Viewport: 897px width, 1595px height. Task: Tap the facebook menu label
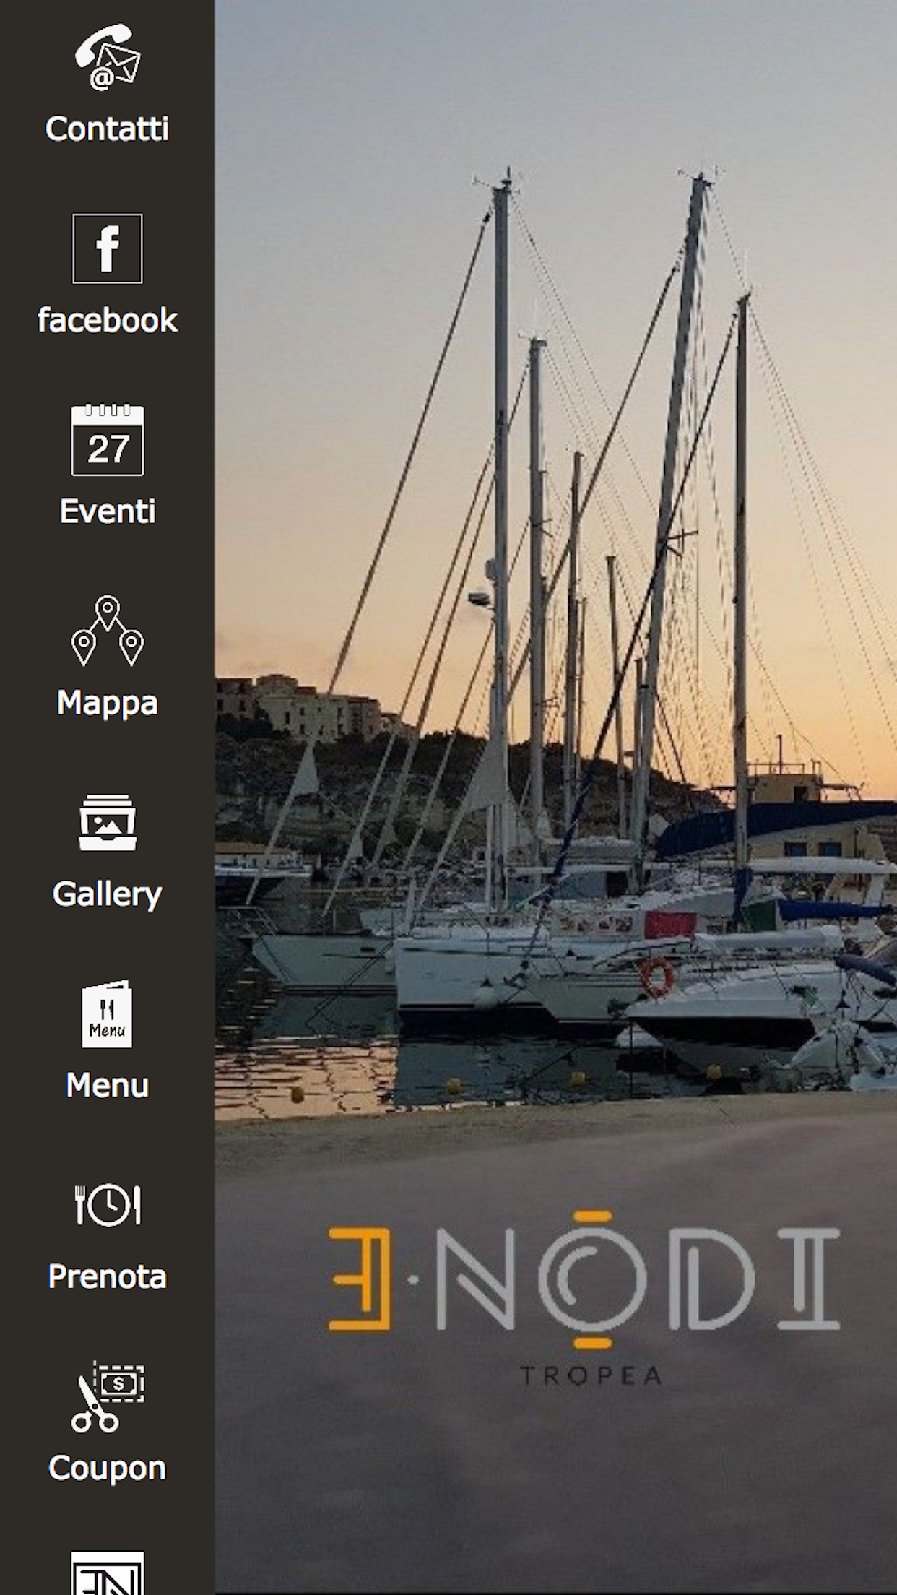click(108, 321)
